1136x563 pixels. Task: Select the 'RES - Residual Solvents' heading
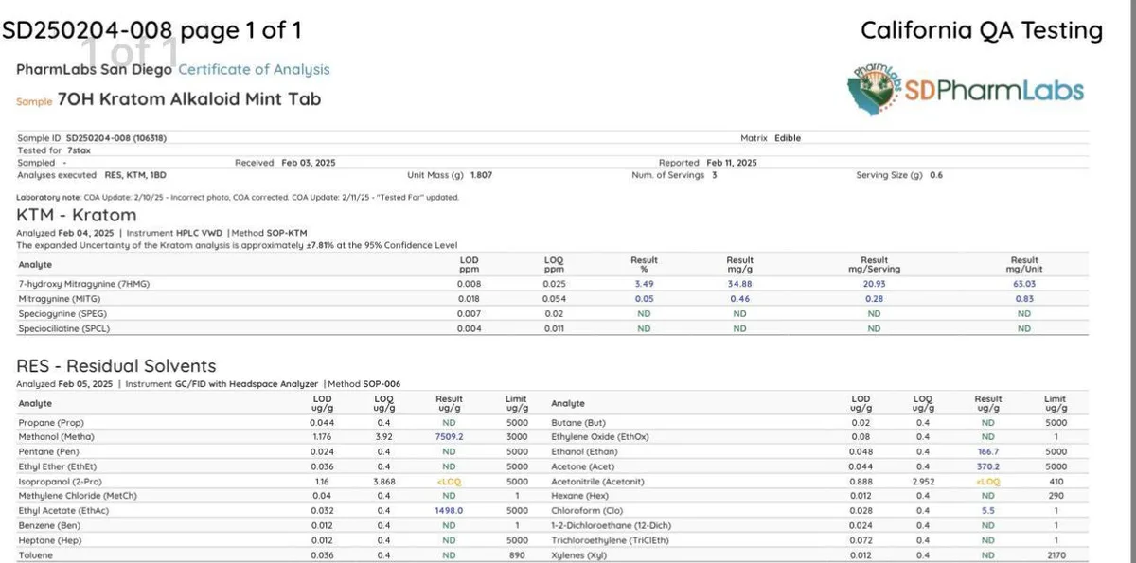115,366
